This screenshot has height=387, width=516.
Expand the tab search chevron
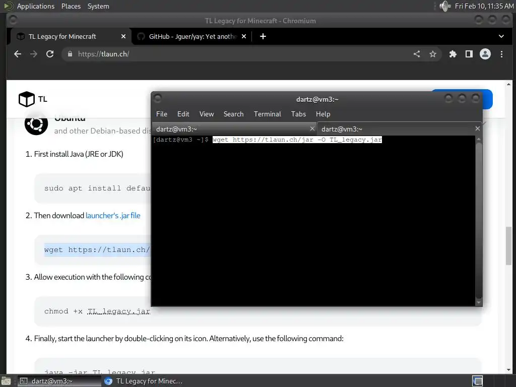(x=501, y=36)
